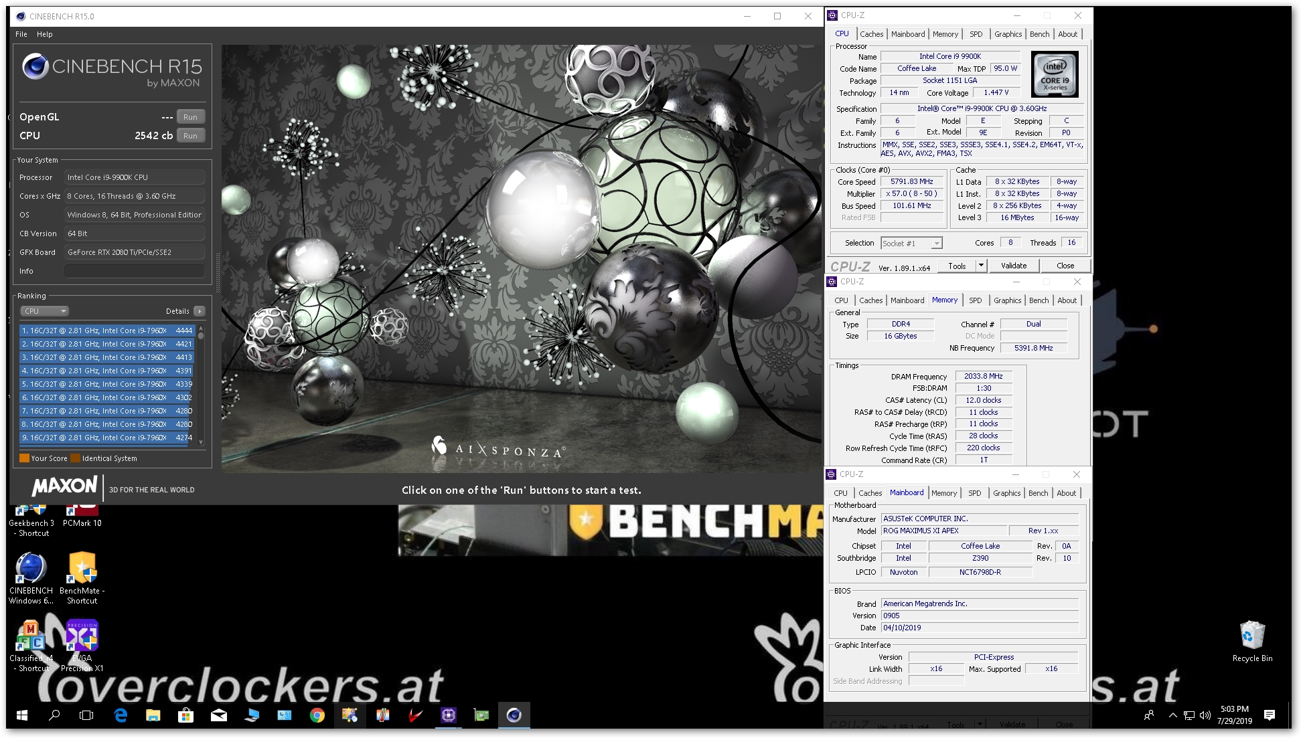
Task: Run the CPU test in Cinebench
Action: click(190, 136)
